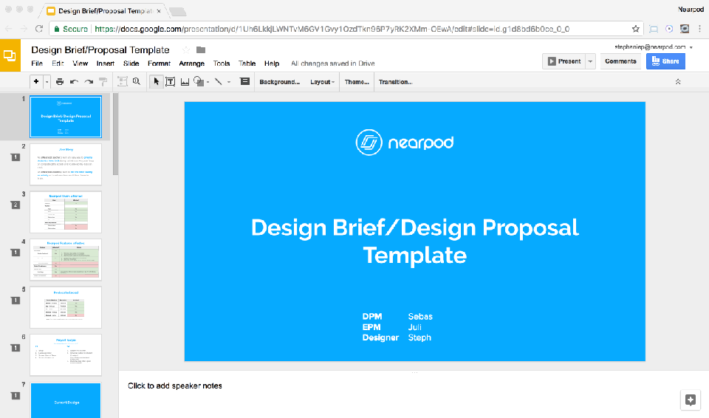Open the Background... options
Viewport: 709px width, 418px height.
tap(279, 82)
